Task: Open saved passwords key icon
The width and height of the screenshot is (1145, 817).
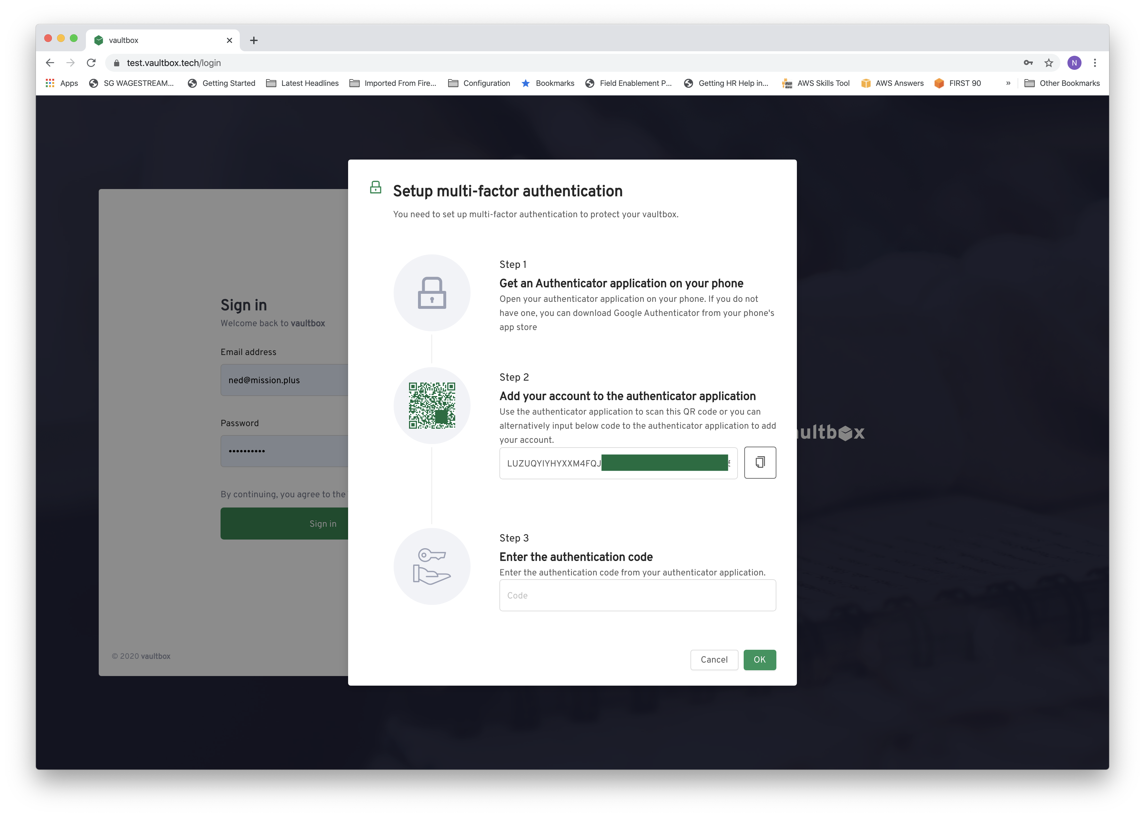Action: pos(1028,63)
